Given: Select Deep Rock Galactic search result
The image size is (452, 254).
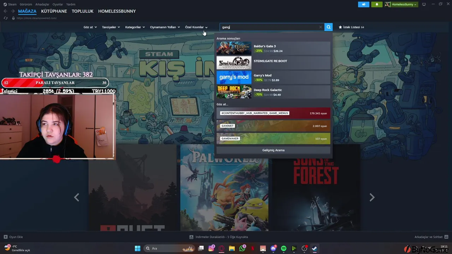Looking at the screenshot, I should pyautogui.click(x=273, y=92).
